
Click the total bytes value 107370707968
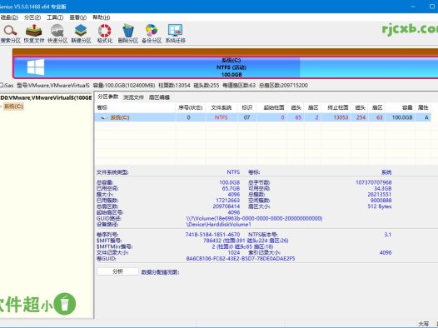click(374, 182)
